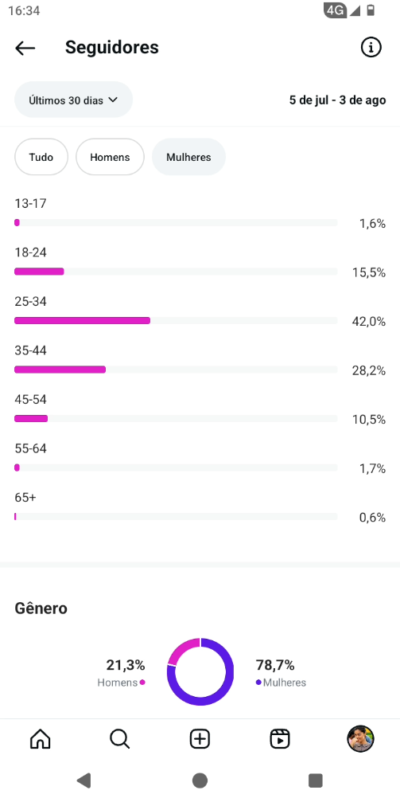Tap the Mulheres legend label

[x=285, y=683]
